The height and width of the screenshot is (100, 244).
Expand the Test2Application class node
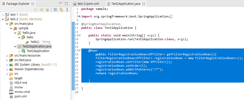[19, 51]
